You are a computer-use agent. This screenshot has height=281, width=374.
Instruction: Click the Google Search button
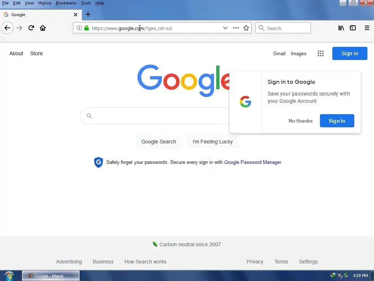click(159, 142)
